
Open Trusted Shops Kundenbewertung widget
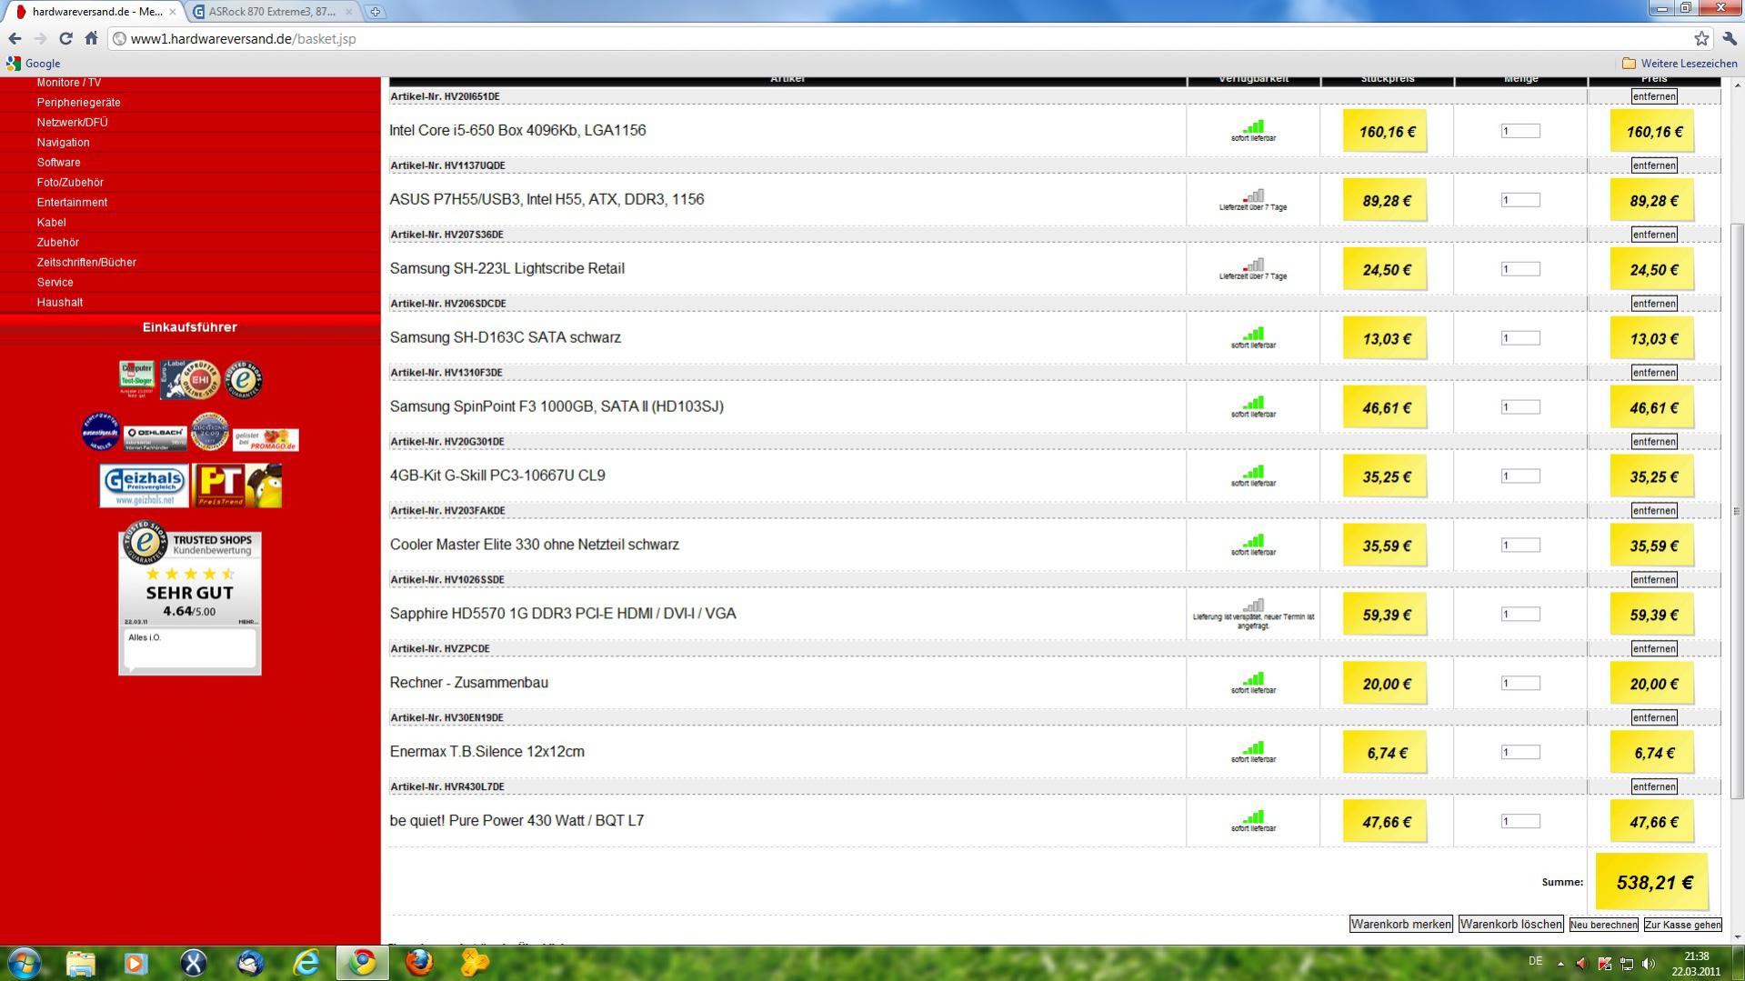coord(190,598)
